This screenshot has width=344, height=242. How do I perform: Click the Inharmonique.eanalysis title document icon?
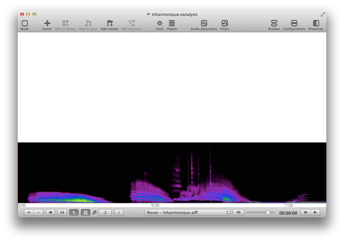coord(148,15)
